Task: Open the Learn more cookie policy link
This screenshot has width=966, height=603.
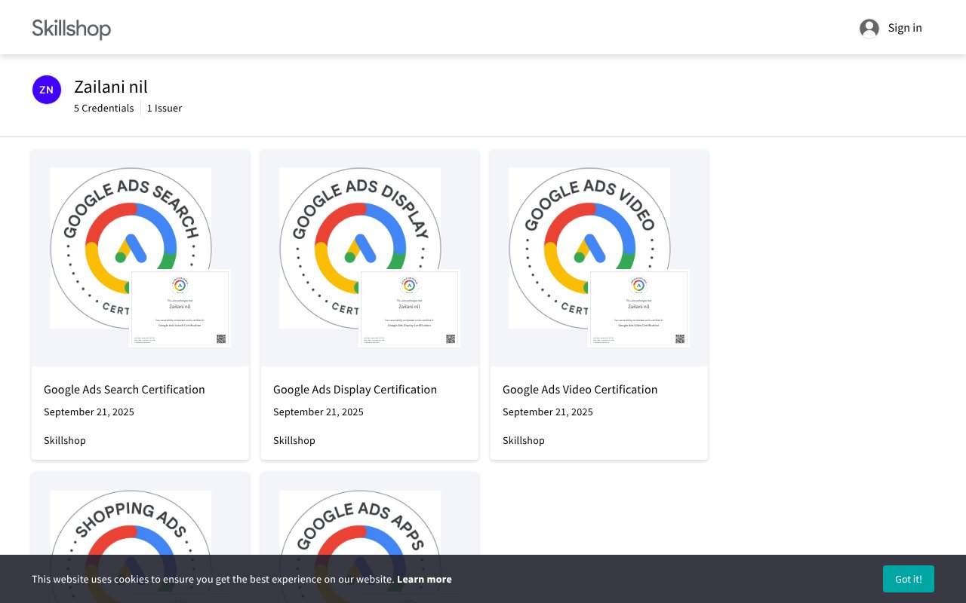Action: (424, 579)
